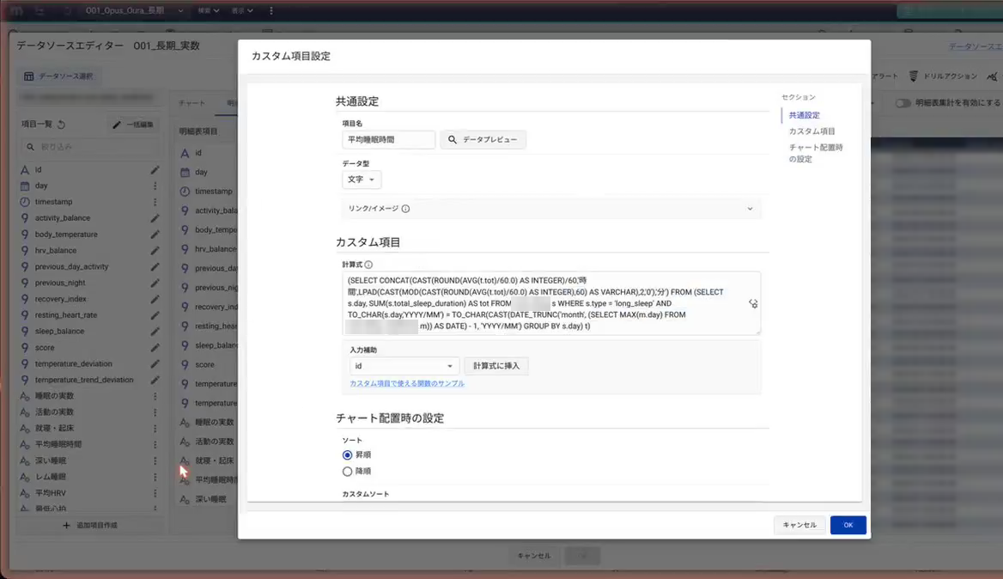This screenshot has width=1003, height=579.
Task: Click the data preview magnifier button
Action: pos(483,139)
